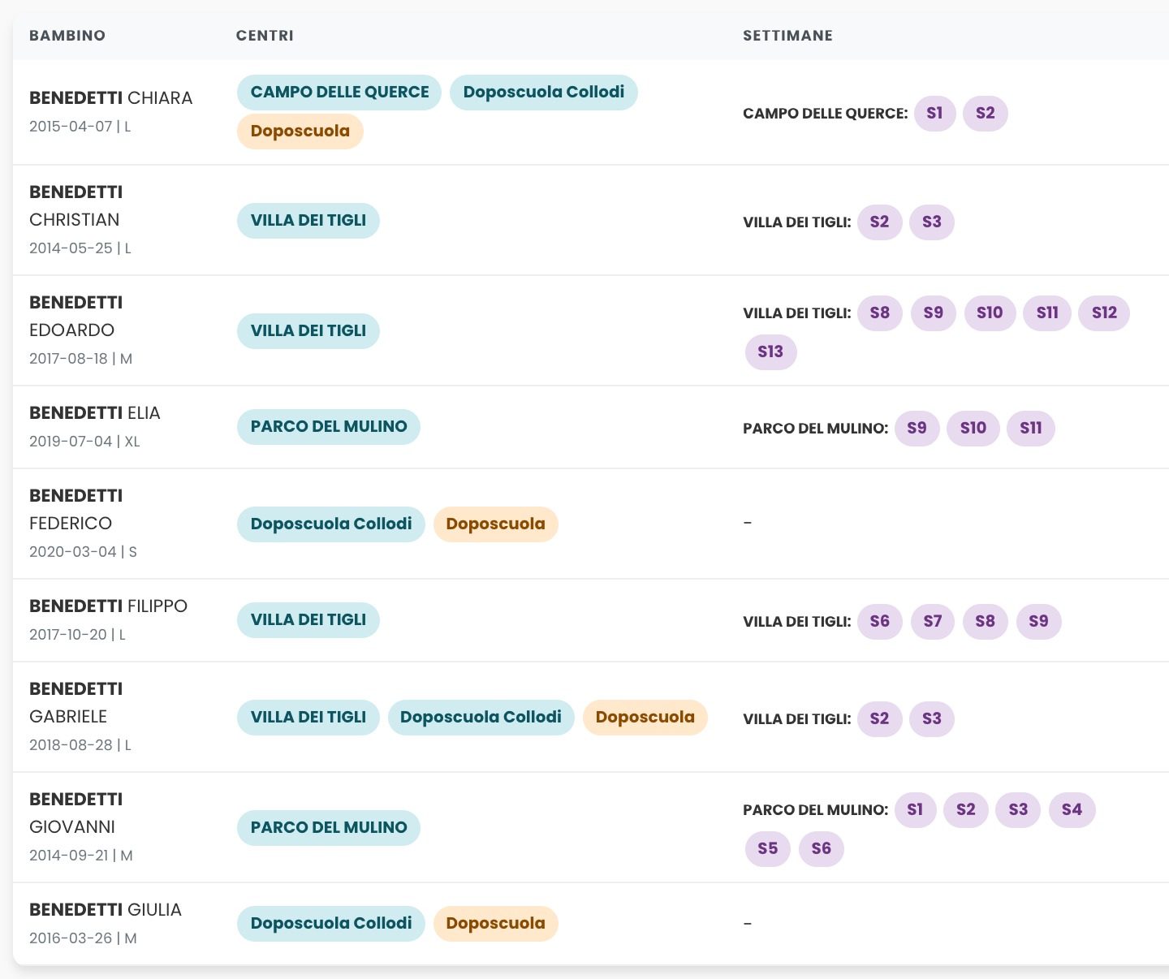Select week S11 for Benedetti Elia

[1031, 429]
